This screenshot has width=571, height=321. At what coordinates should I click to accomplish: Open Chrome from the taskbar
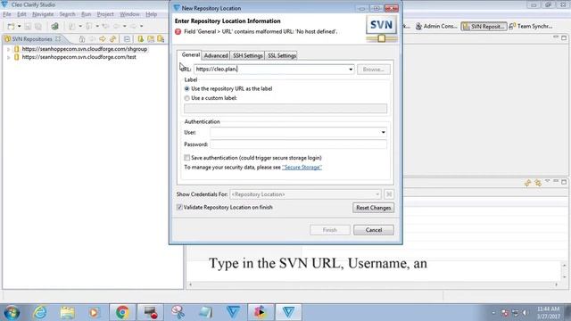pyautogui.click(x=122, y=312)
